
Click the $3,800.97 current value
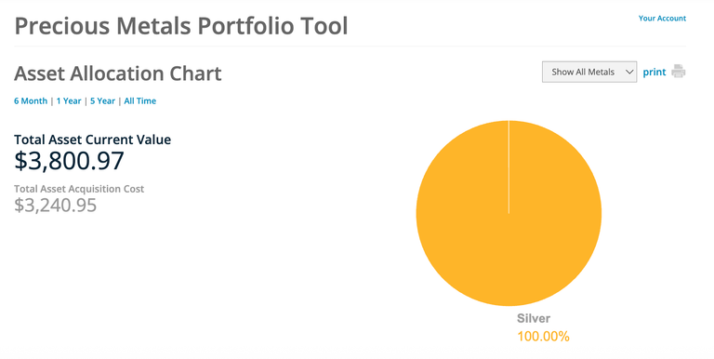(69, 161)
